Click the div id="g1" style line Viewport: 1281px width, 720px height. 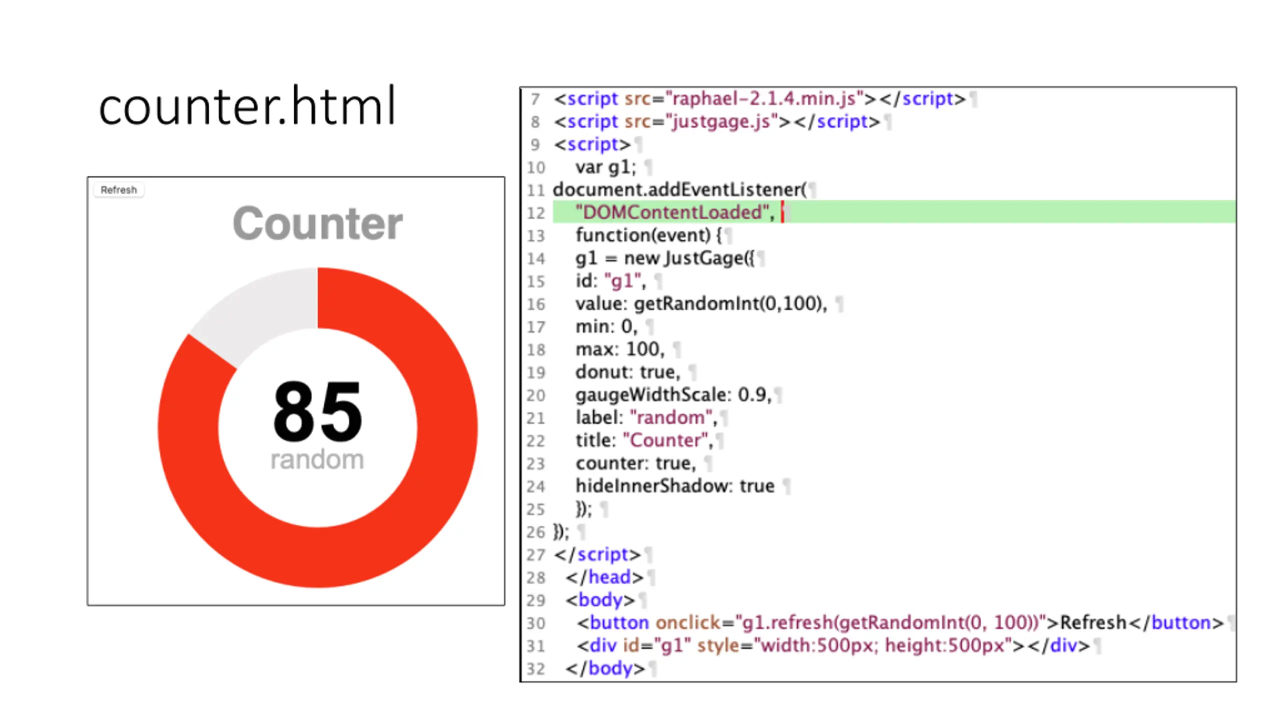tap(833, 645)
